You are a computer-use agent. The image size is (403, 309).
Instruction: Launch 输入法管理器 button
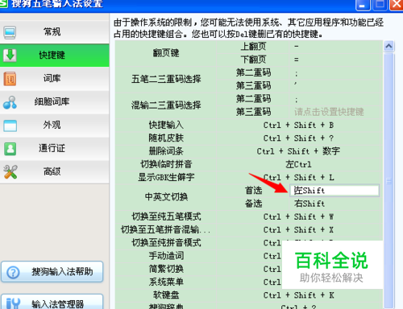[52, 302]
